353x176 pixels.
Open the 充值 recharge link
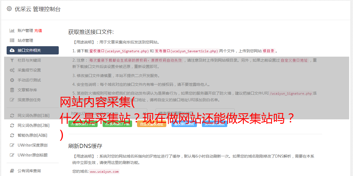[38, 31]
